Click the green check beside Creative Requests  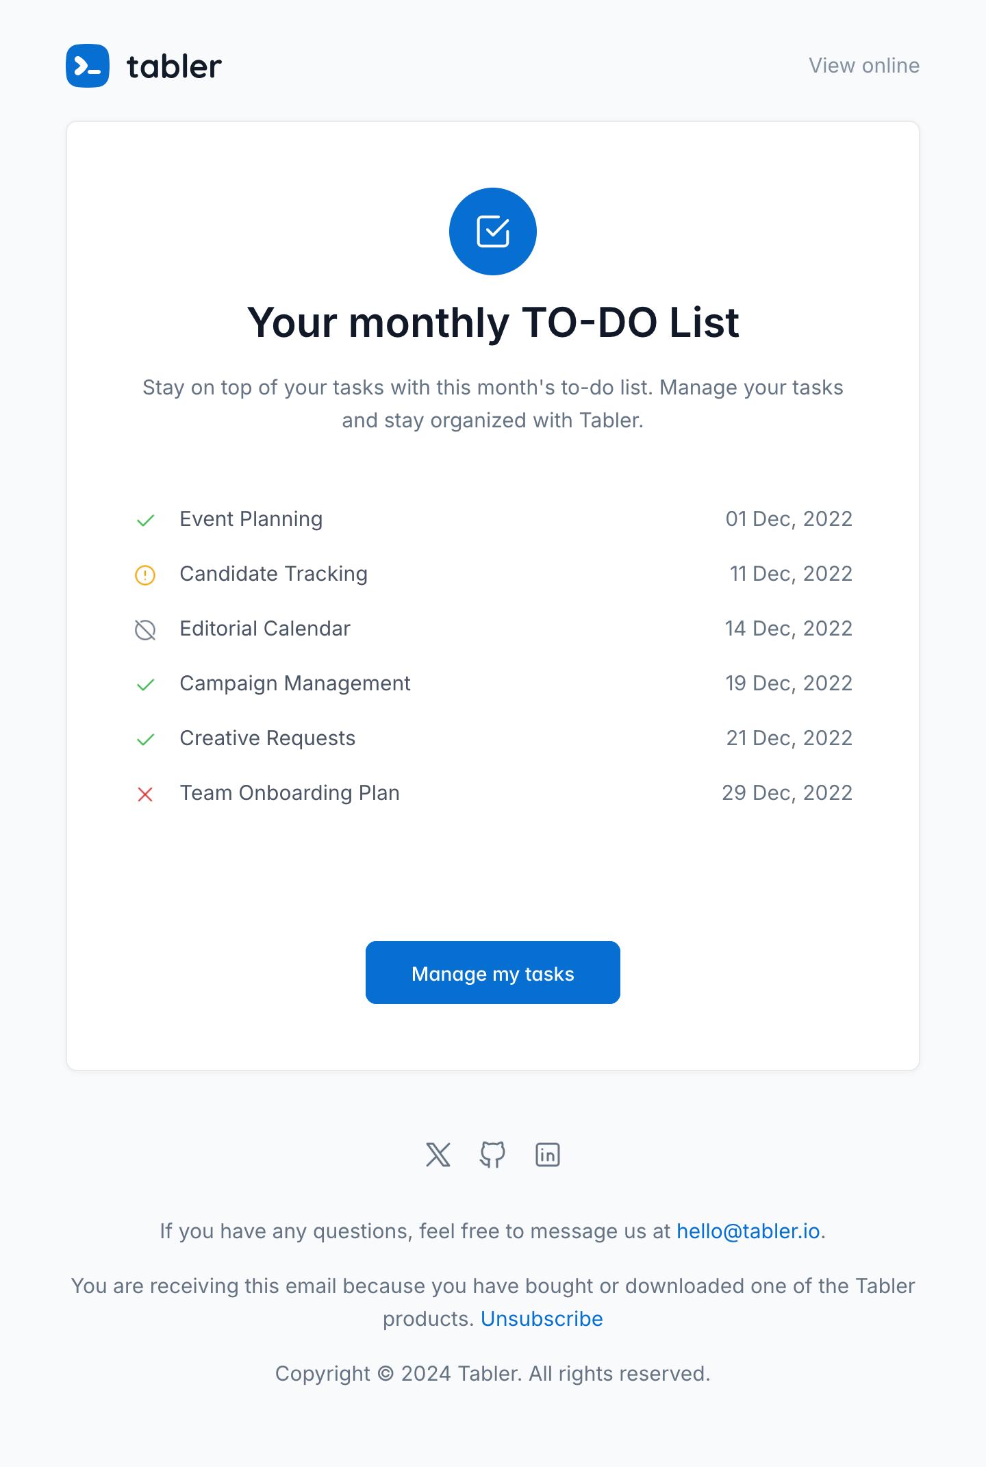click(x=145, y=739)
